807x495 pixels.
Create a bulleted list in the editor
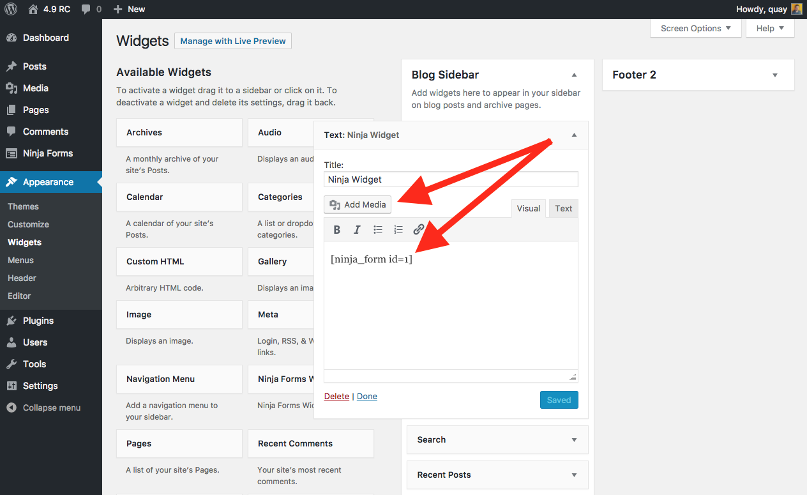pos(377,229)
